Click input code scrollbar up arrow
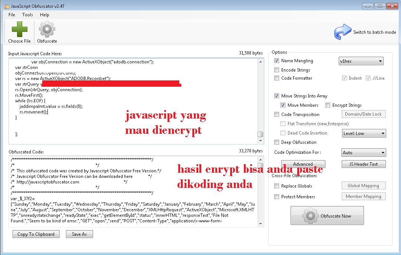 [x=260, y=62]
